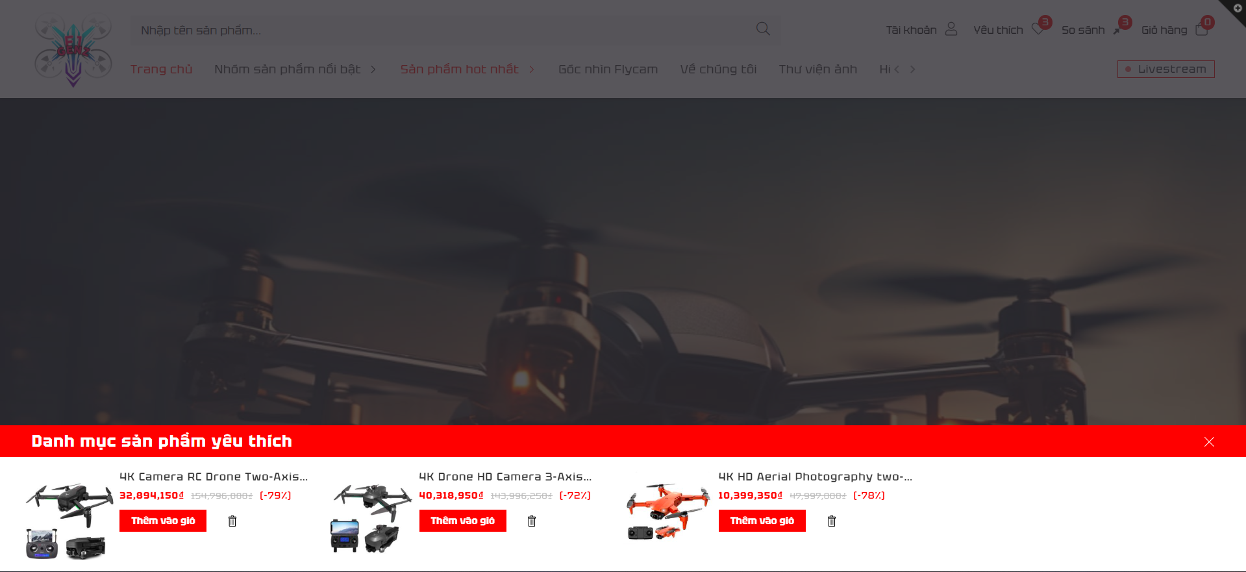
Task: Open the Giỏ hàng cart icon
Action: 1201,30
